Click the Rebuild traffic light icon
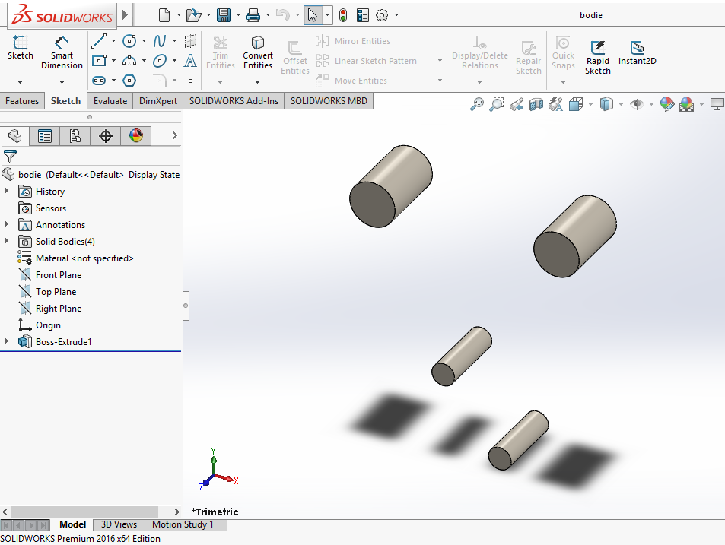 pyautogui.click(x=342, y=15)
